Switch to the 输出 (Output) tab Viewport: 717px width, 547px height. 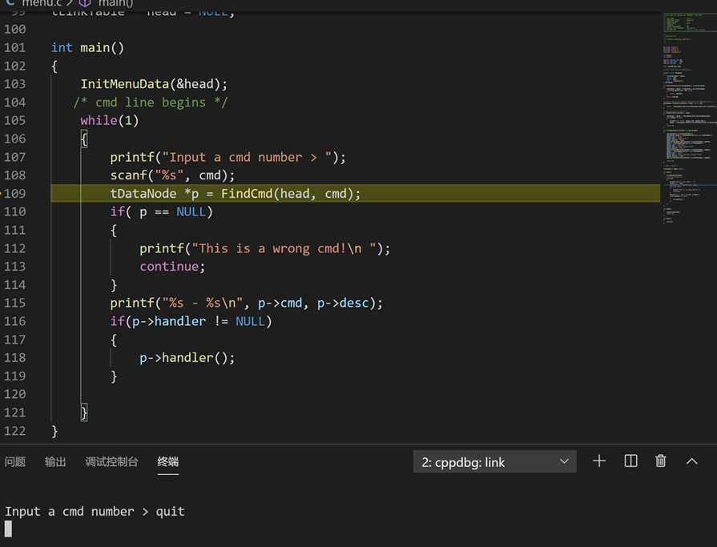55,461
